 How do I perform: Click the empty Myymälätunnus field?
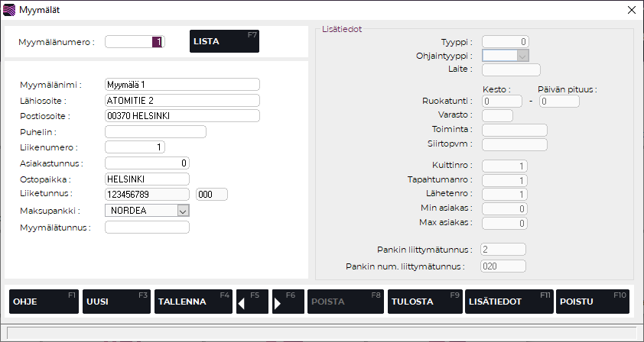pos(147,227)
